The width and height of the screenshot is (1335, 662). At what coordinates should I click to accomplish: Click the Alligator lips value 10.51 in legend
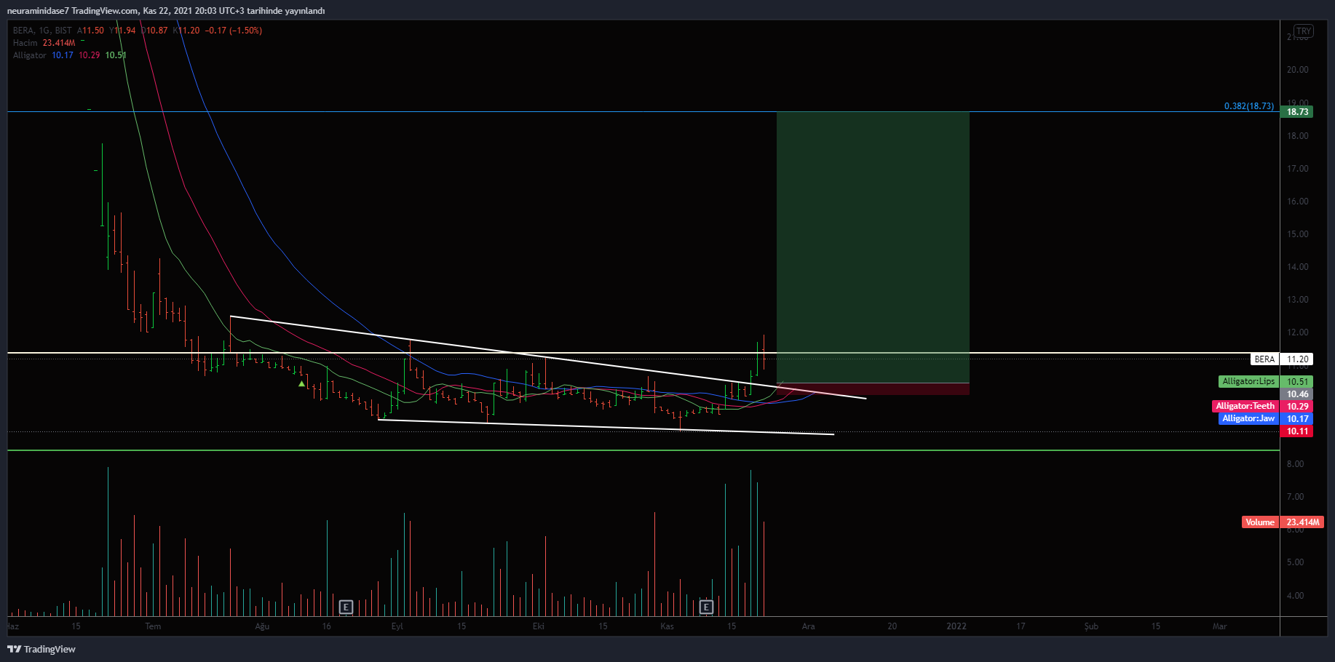116,55
